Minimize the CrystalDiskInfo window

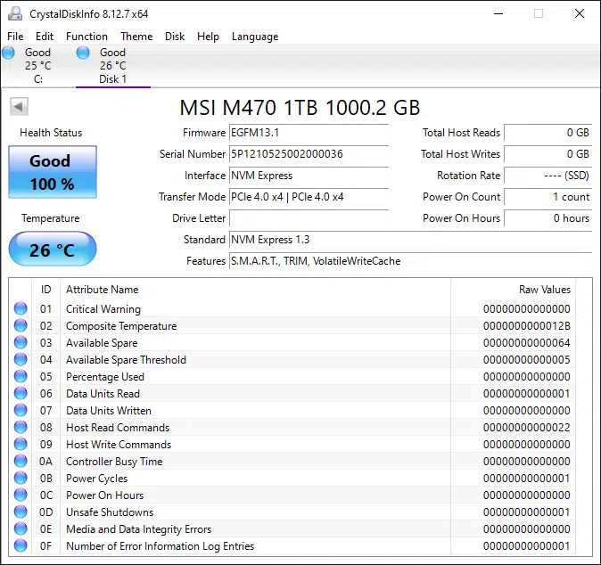[x=498, y=13]
